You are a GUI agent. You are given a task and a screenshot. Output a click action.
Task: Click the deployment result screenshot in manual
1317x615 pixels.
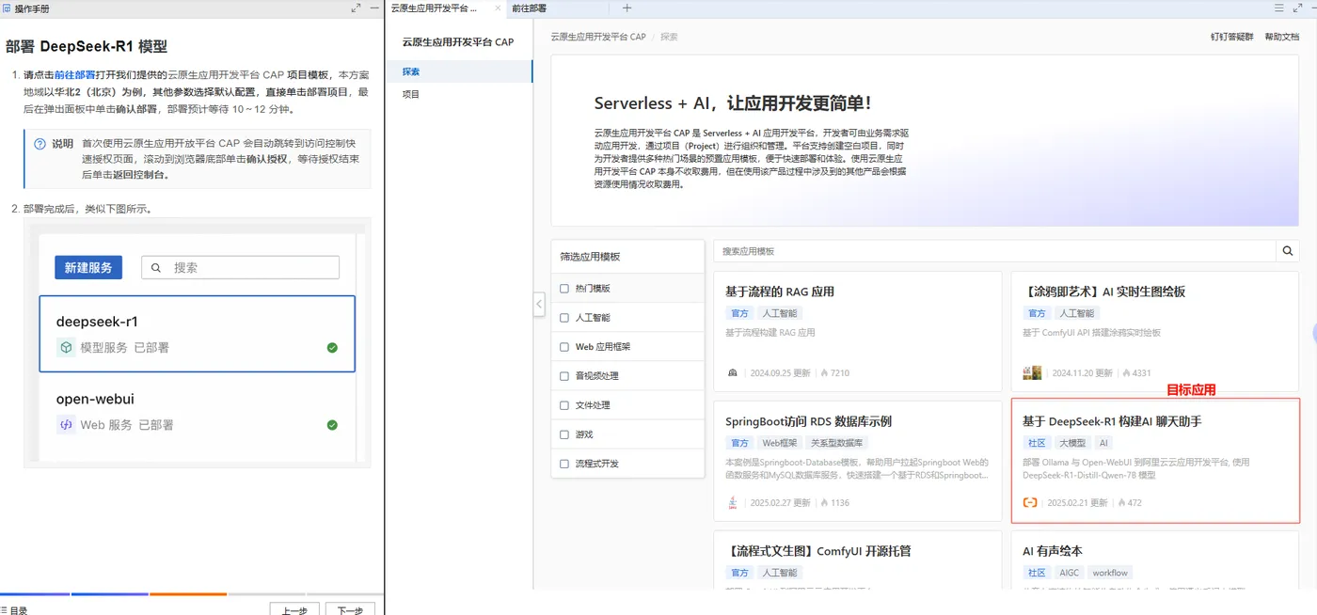198,343
